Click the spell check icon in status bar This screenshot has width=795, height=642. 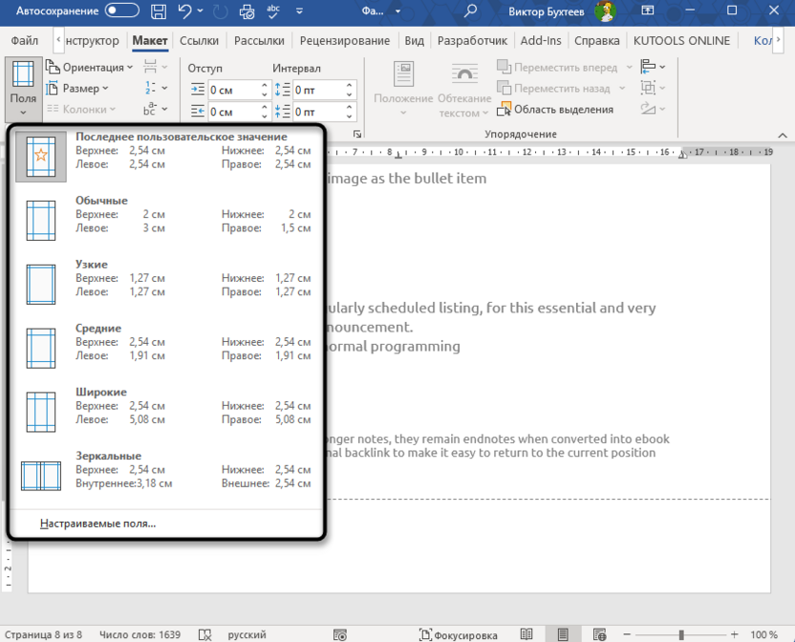[x=204, y=633]
